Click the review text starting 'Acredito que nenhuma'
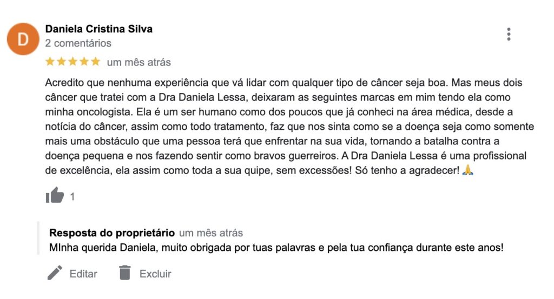554x299 pixels. coord(290,127)
